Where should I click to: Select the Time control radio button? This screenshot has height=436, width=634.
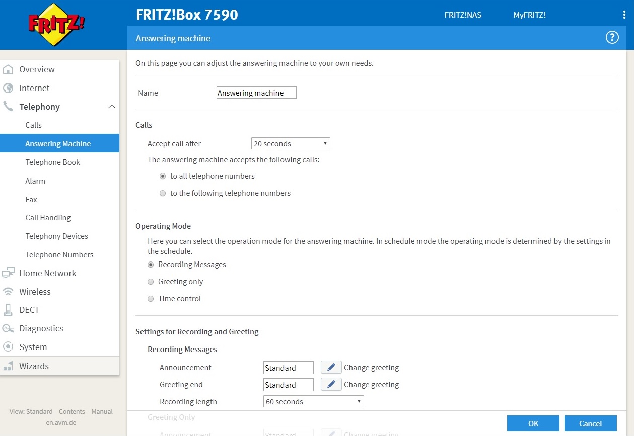[151, 299]
